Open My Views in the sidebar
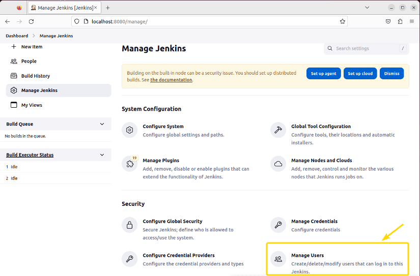The width and height of the screenshot is (420, 276). [32, 105]
